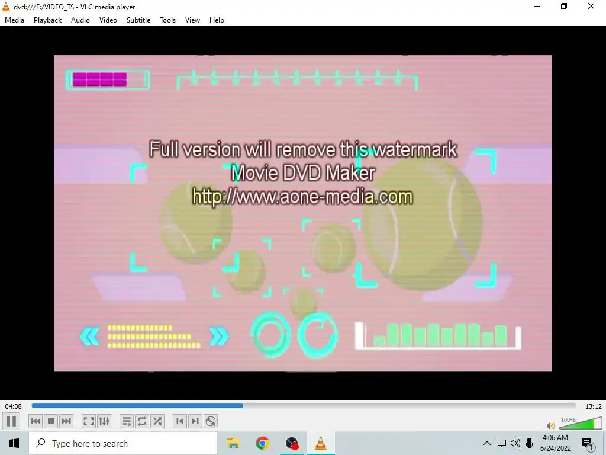Click the VLC cone title bar icon
This screenshot has height=455, width=606.
[x=6, y=7]
